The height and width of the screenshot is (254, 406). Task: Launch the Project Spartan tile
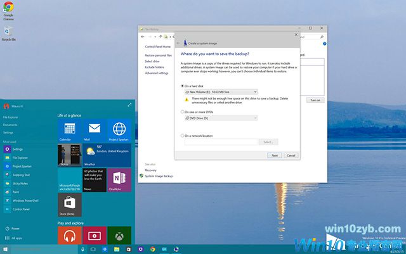[x=119, y=130]
